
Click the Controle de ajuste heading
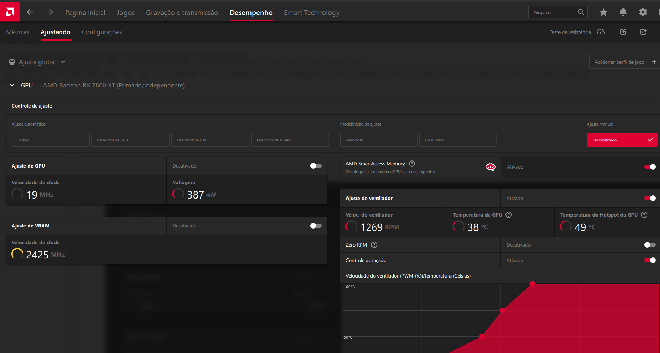32,106
